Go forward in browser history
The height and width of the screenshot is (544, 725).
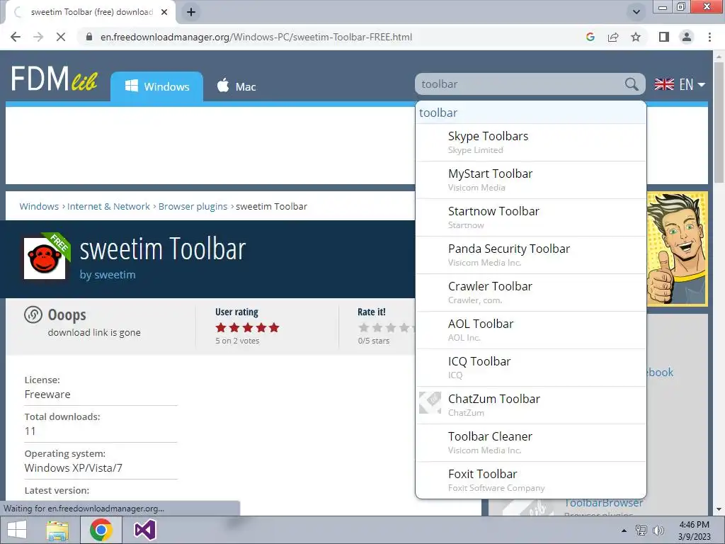tap(38, 37)
